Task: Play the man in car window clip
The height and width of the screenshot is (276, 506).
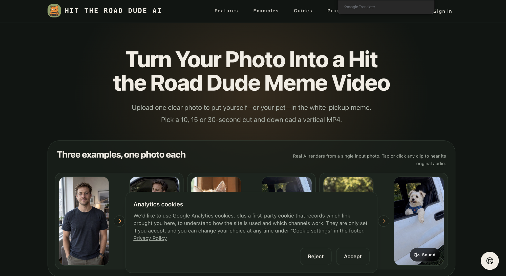Action: (155, 184)
